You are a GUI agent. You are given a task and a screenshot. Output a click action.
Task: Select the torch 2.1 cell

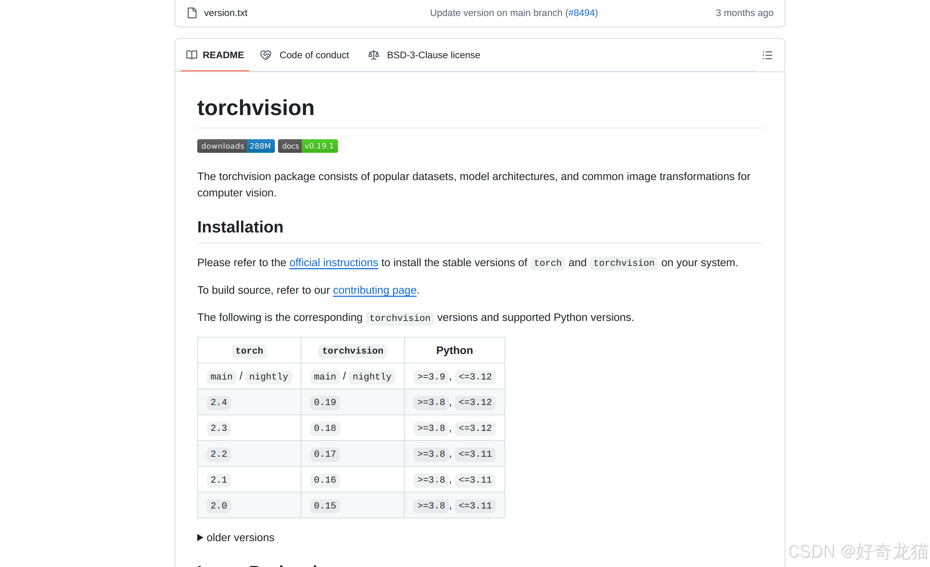click(x=249, y=480)
